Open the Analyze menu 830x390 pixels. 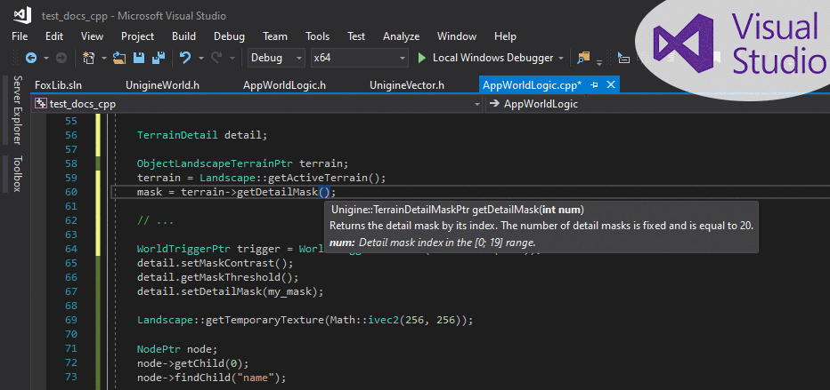click(x=401, y=36)
